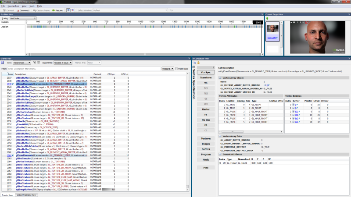Open the Marker API dropdown
The image size is (351, 197).
94,63
